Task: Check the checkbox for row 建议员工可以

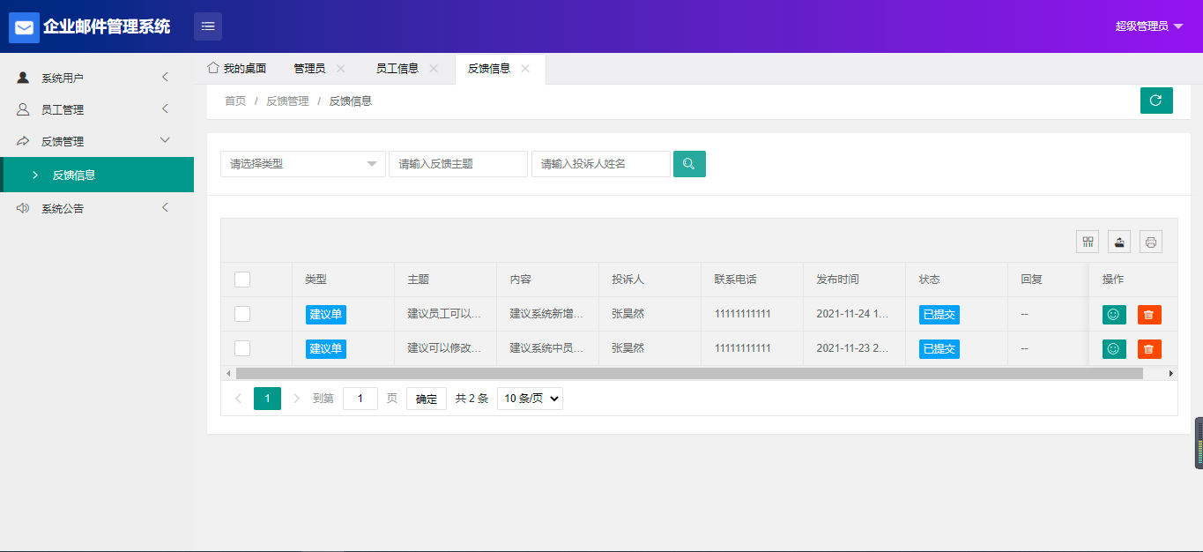Action: [242, 314]
